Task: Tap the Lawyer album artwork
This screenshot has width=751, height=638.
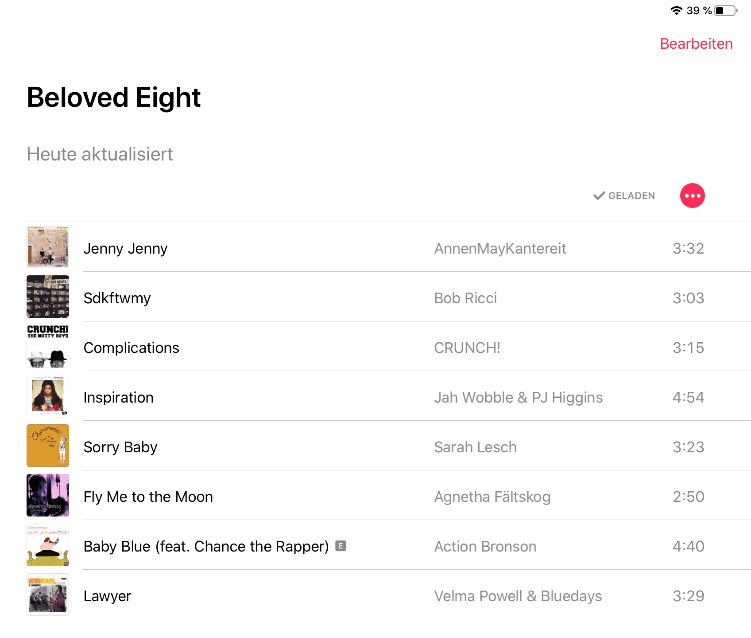Action: pos(48,595)
